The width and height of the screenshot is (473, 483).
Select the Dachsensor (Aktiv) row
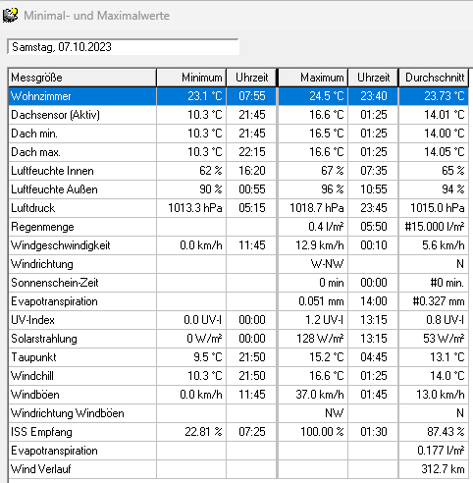coord(238,115)
